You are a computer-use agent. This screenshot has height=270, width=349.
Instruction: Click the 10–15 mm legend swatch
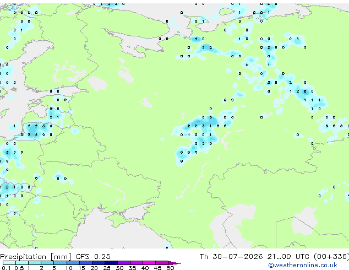(73, 263)
